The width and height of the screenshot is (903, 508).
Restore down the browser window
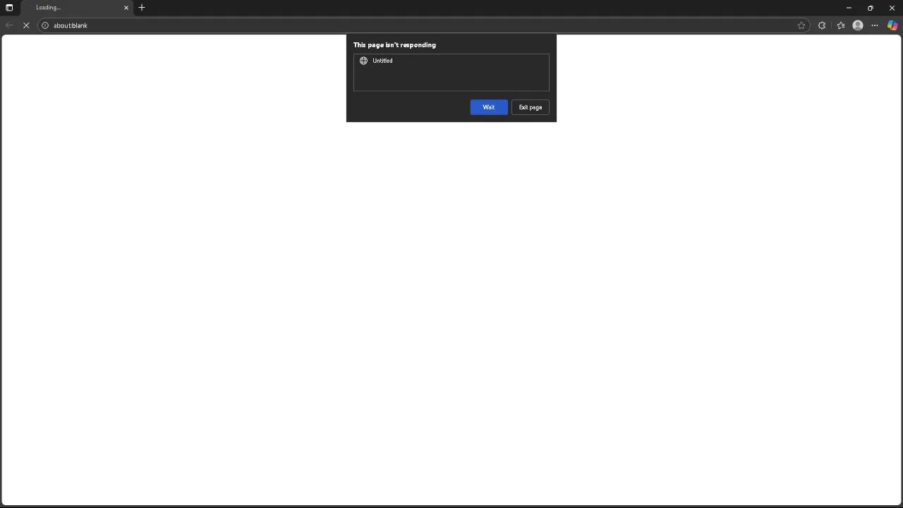(871, 8)
